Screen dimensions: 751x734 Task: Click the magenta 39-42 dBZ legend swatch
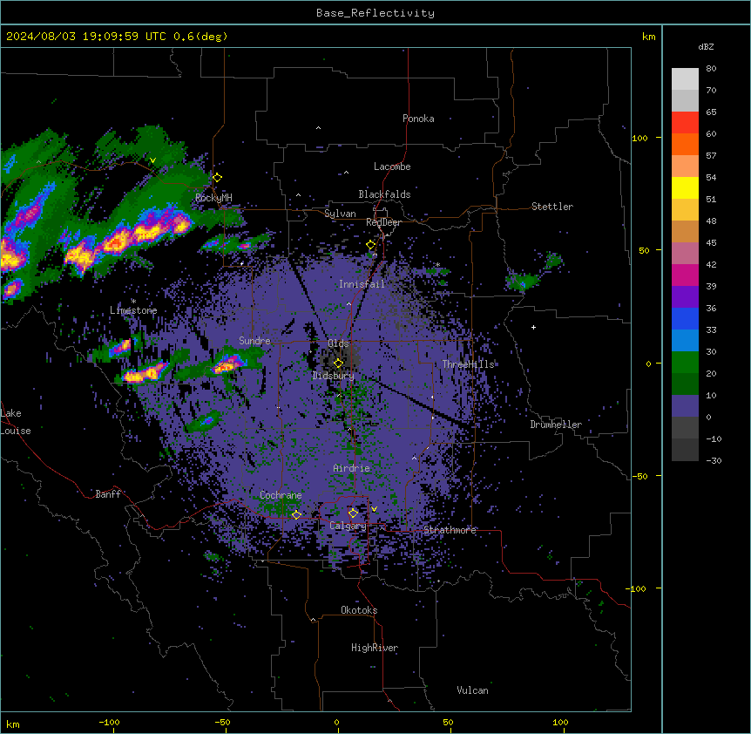[685, 275]
